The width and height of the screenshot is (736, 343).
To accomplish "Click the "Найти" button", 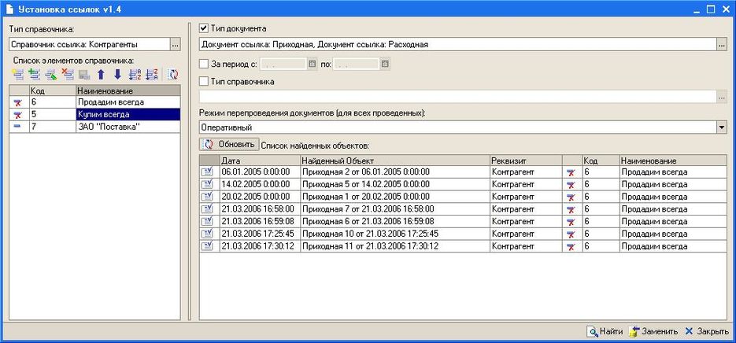I will [605, 331].
